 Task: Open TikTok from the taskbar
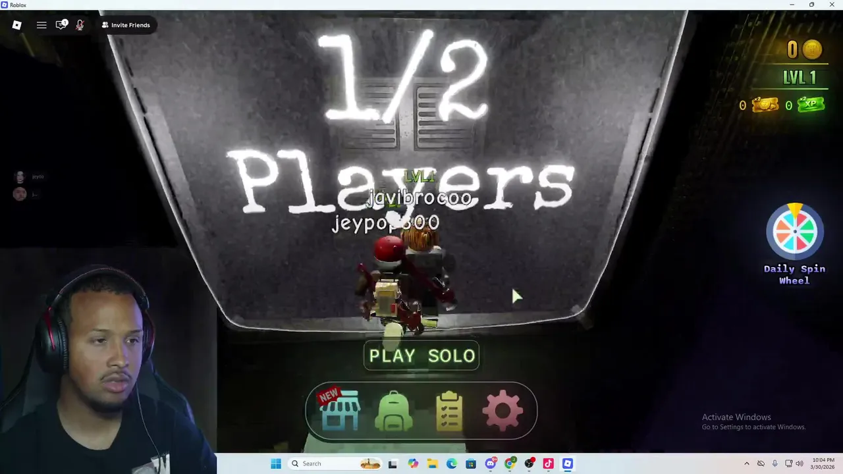pos(548,463)
